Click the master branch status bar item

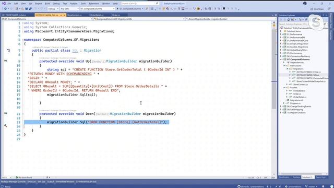(312, 186)
